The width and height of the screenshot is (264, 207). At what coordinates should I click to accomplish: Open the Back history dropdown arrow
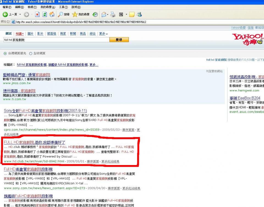(x=20, y=15)
